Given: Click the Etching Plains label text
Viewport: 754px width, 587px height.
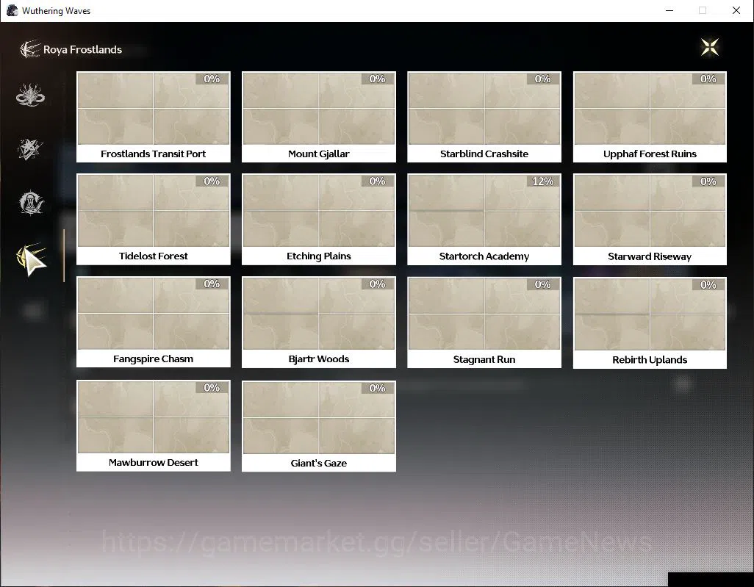Looking at the screenshot, I should (x=319, y=256).
